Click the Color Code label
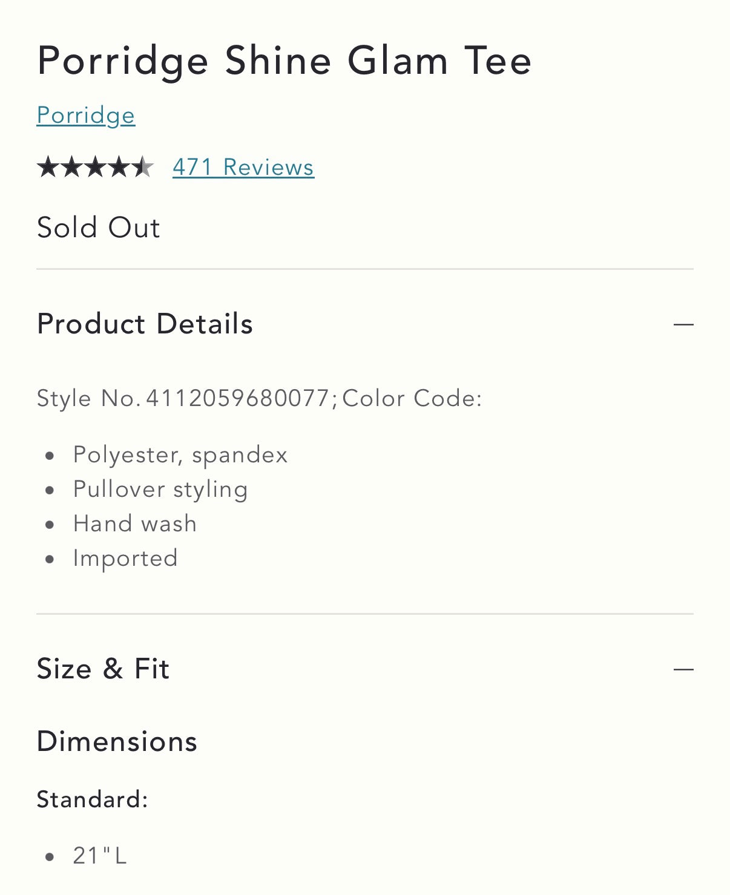This screenshot has width=730, height=895. (412, 398)
